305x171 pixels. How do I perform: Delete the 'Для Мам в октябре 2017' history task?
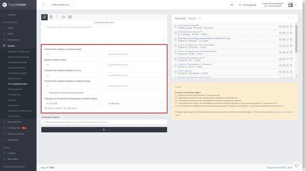[291, 39]
